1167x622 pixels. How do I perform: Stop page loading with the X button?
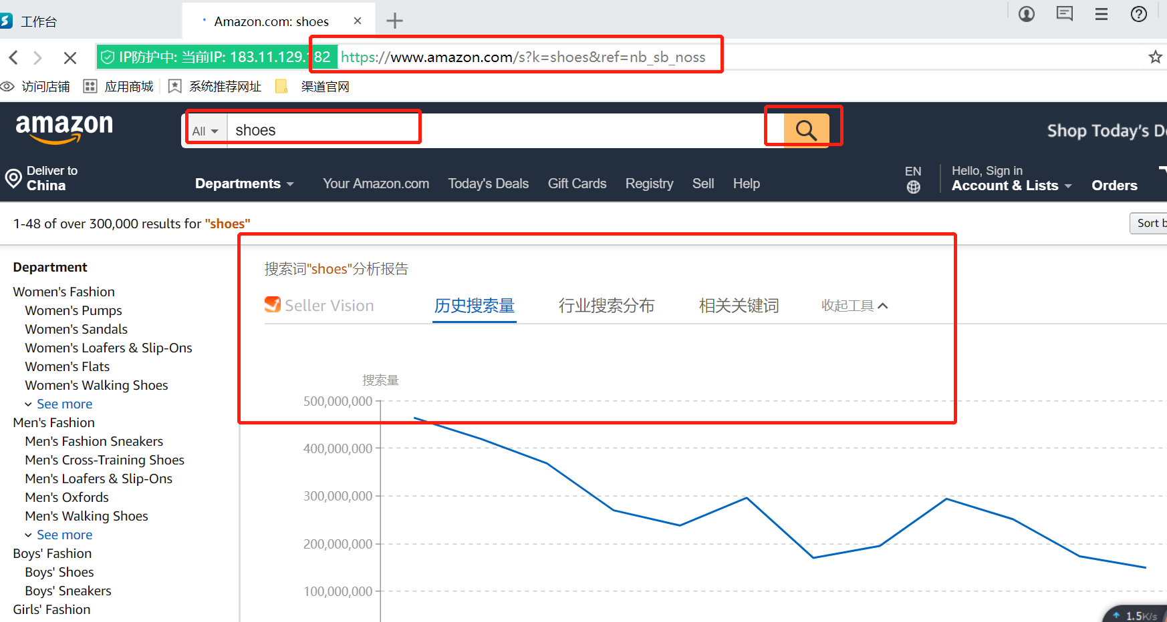(70, 58)
